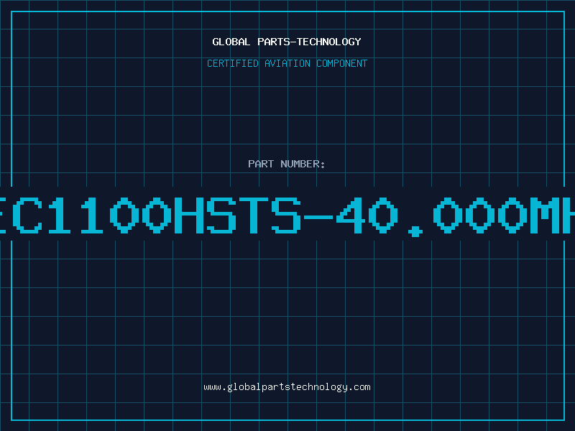Screen dimensions: 575x431
Task: Click the GLOBAL PARTS-TECHNOLOGY heading
Action: [287, 42]
